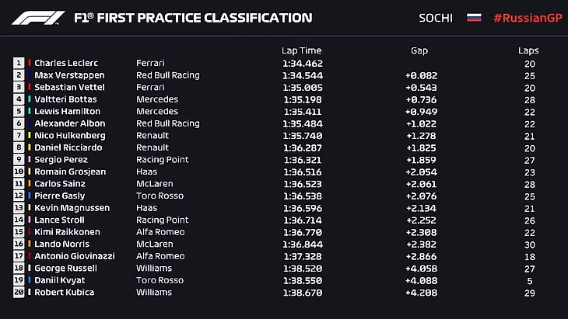Click Leclerc's red Ferrari team color bar
This screenshot has height=319, width=568.
pyautogui.click(x=30, y=63)
